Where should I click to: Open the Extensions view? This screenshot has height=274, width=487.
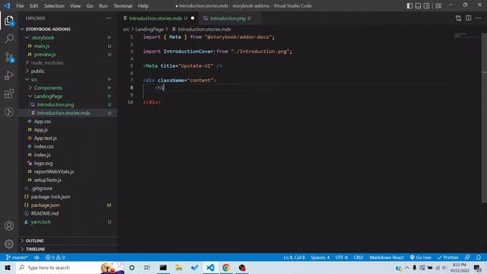coord(9,94)
